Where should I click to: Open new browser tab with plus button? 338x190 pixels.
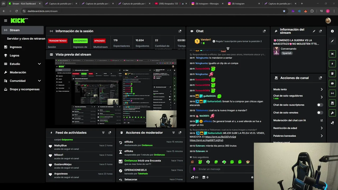(302, 4)
